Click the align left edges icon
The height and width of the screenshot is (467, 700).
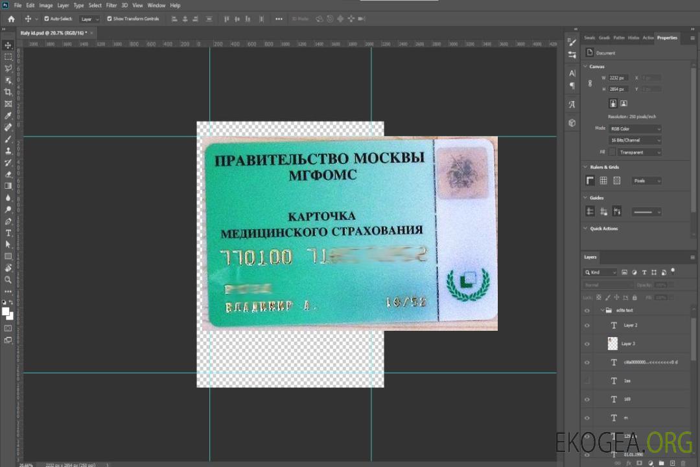coord(174,19)
